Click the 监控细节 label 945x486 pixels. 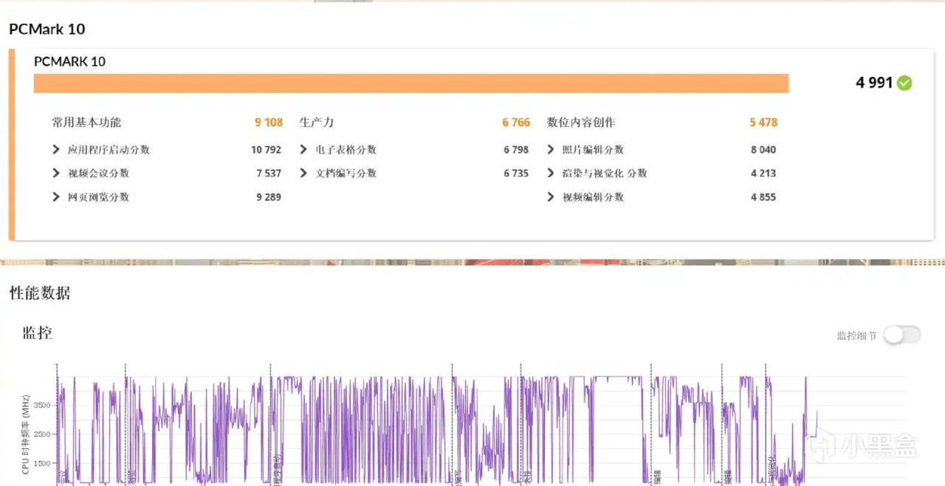click(x=856, y=335)
